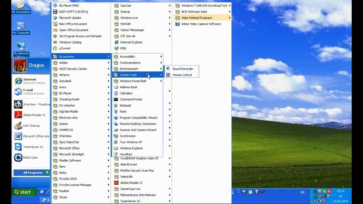Expand the Video Related Programs arrow
Viewport: 363px width, 204px height.
coord(229,18)
